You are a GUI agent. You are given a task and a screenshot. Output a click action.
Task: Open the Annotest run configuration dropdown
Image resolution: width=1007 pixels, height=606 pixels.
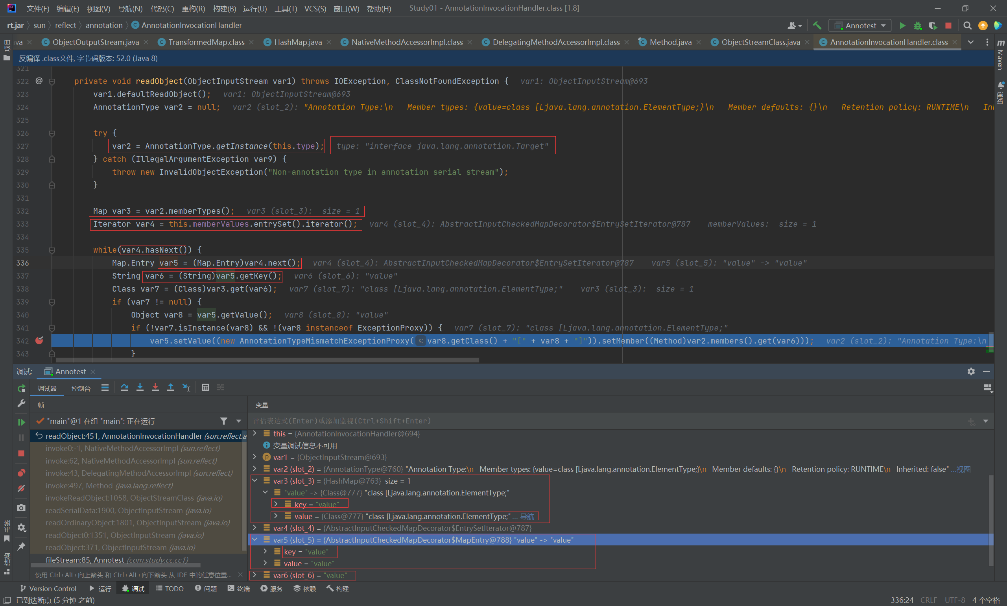click(x=860, y=26)
